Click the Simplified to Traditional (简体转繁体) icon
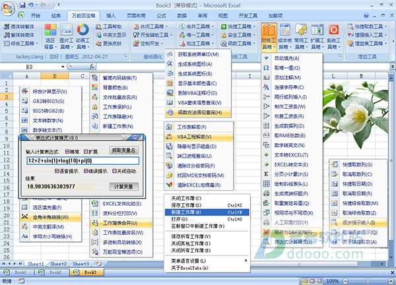 tap(7, 26)
